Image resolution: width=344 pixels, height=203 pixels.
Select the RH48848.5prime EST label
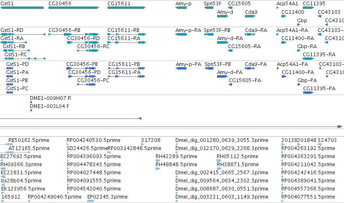[x=176, y=165]
